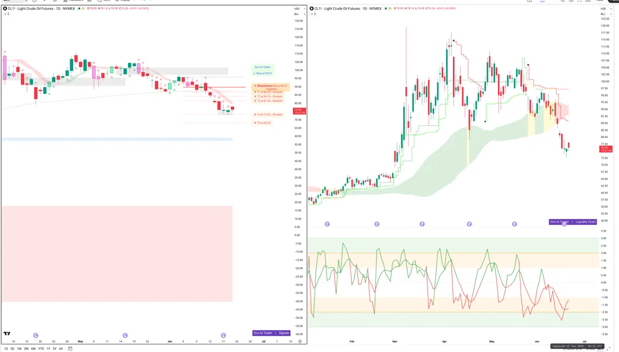The height and width of the screenshot is (352, 619).
Task: Click the 'T2 at 84.19 Booked' label
Action: coord(269,96)
